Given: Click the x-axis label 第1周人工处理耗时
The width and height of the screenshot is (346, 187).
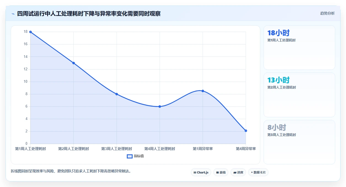Looking at the screenshot, I should point(30,149).
